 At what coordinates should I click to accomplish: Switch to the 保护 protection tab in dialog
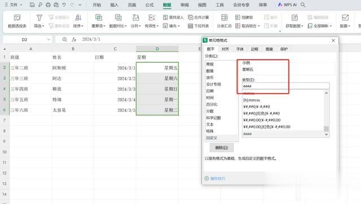point(284,49)
